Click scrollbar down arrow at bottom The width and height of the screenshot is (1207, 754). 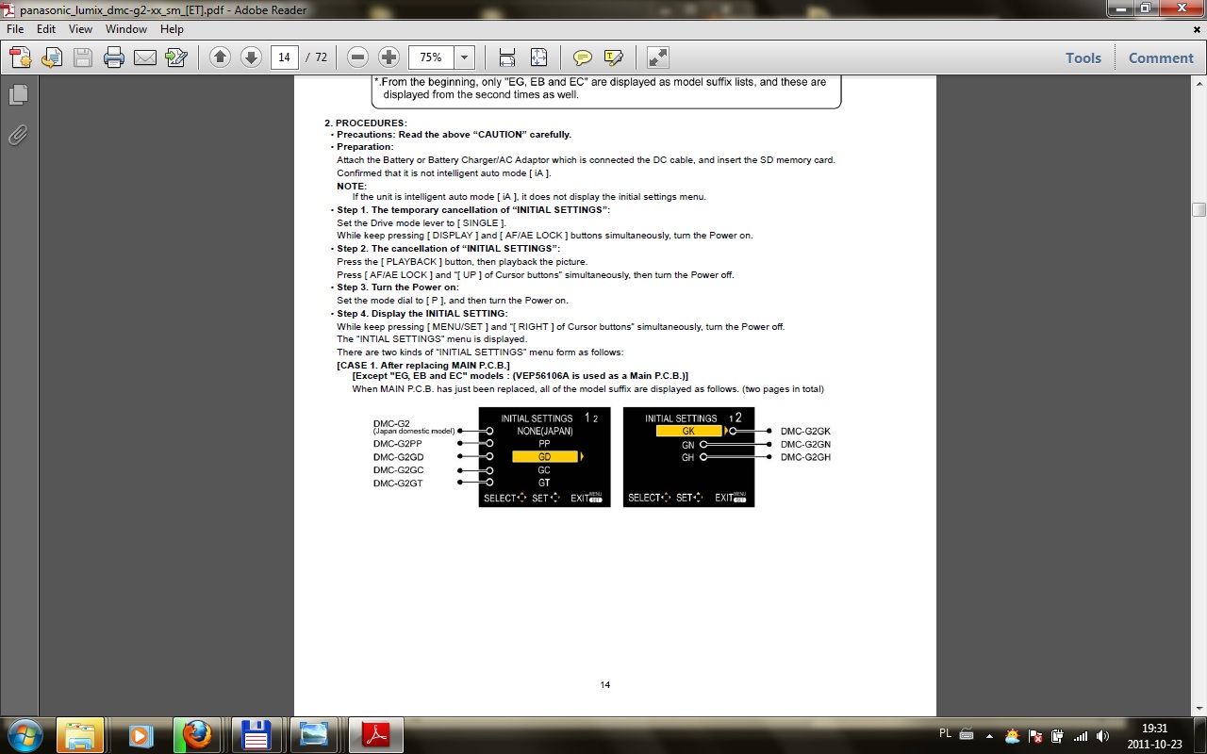tap(1199, 708)
